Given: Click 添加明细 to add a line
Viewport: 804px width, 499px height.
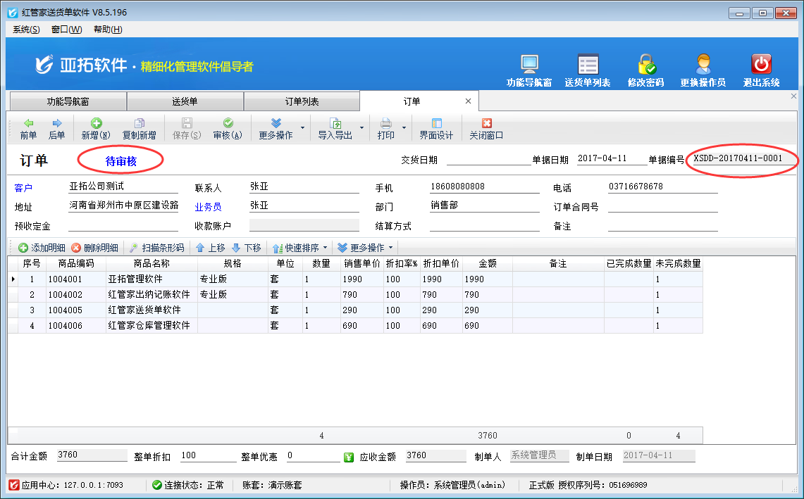Looking at the screenshot, I should [x=42, y=248].
